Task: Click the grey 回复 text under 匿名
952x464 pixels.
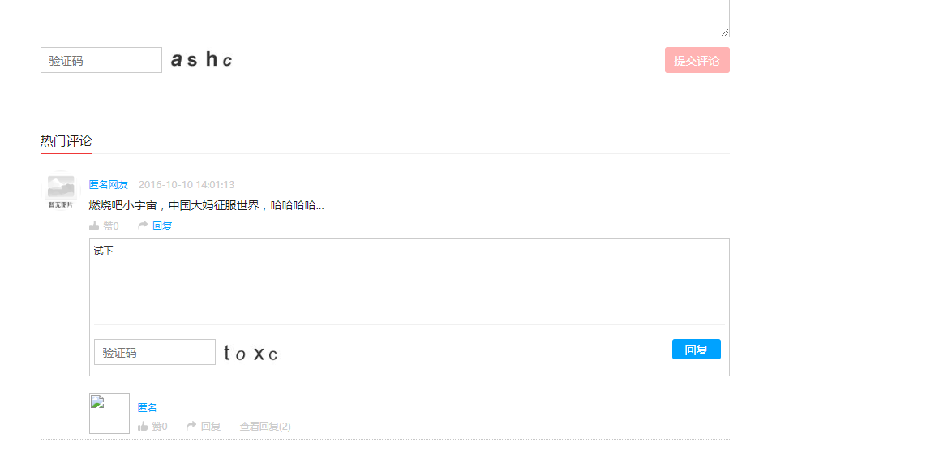Action: (211, 427)
